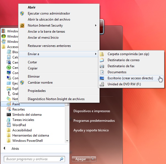
Task: Choose Abrir la ubicación del archivo
Action: [59, 19]
